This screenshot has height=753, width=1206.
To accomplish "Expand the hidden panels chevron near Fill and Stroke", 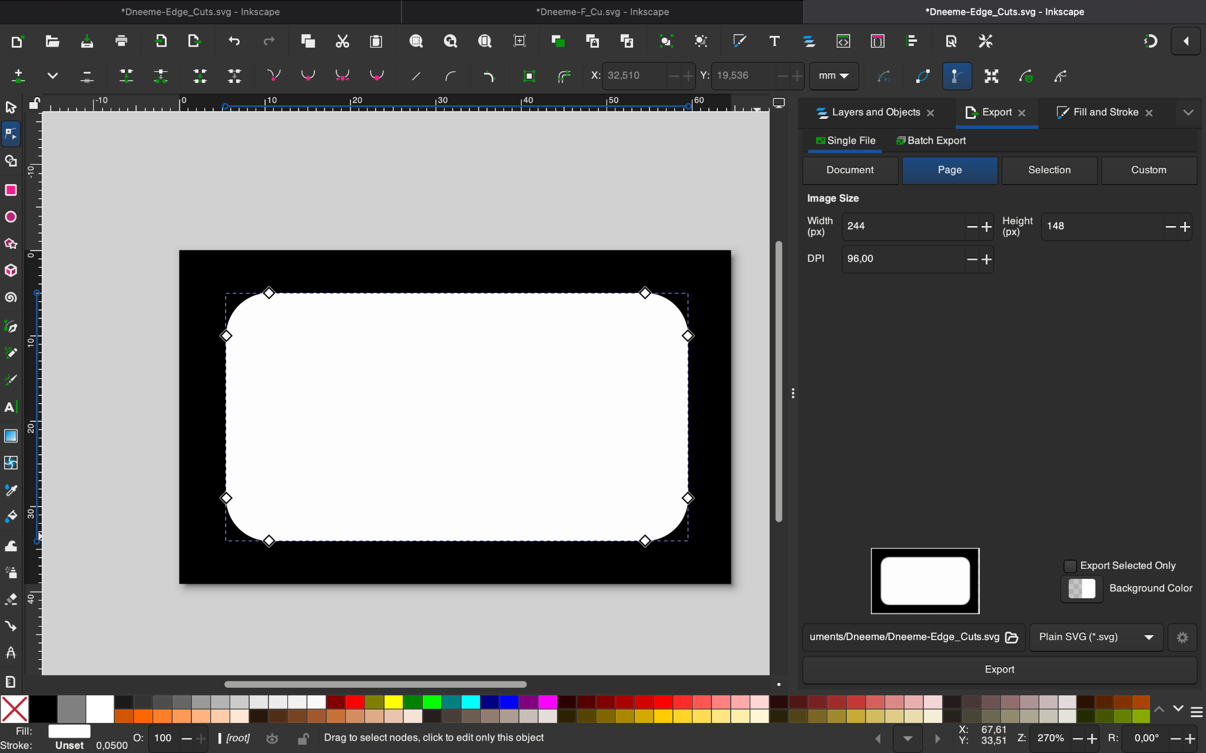I will tap(1188, 112).
